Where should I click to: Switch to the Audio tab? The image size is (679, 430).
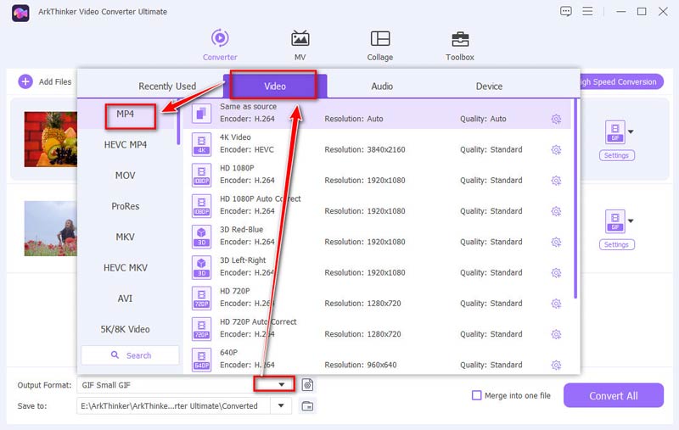(x=382, y=87)
